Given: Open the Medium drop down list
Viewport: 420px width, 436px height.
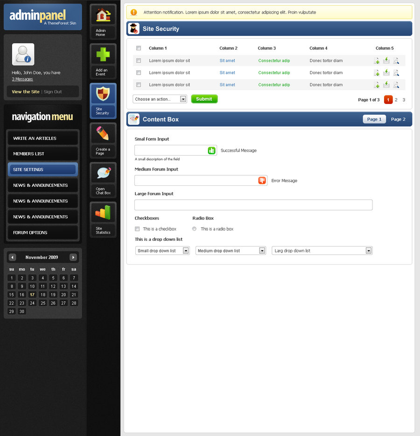Looking at the screenshot, I should [x=231, y=251].
